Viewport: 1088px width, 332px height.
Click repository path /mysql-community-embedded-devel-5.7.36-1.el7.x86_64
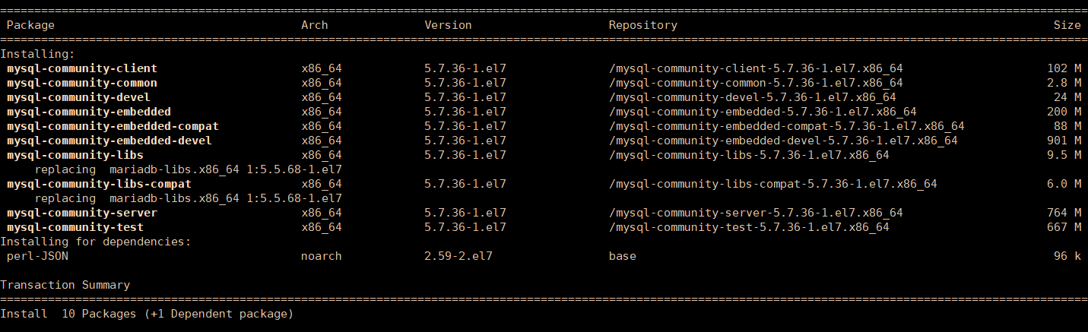(783, 141)
